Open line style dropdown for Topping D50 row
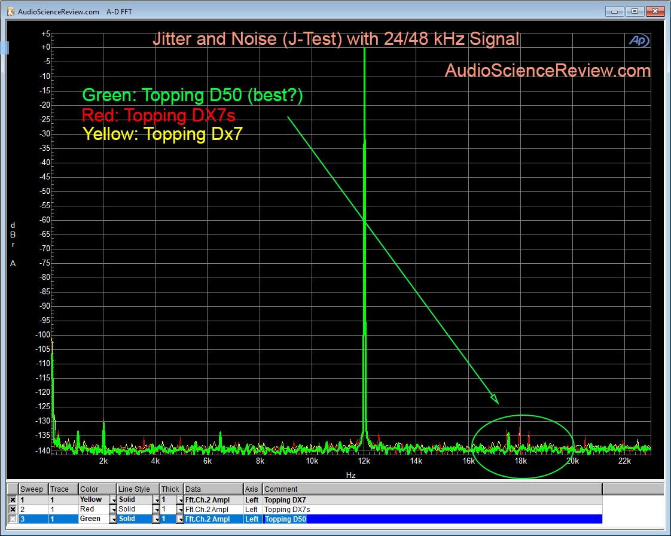 [156, 519]
